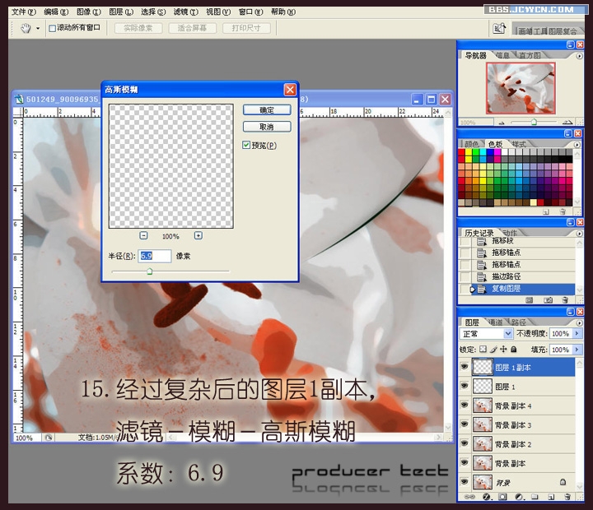Screen dimensions: 593x510
Task: Switch to the 动作 tab
Action: (510, 233)
